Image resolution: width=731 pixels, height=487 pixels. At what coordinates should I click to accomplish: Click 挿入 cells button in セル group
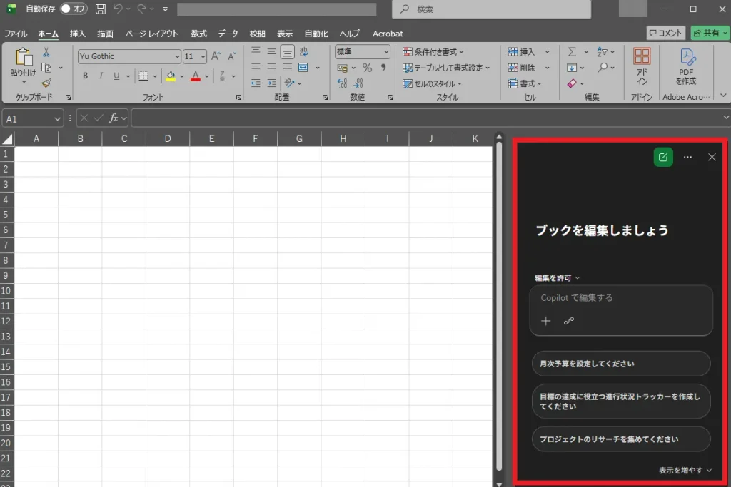point(521,51)
